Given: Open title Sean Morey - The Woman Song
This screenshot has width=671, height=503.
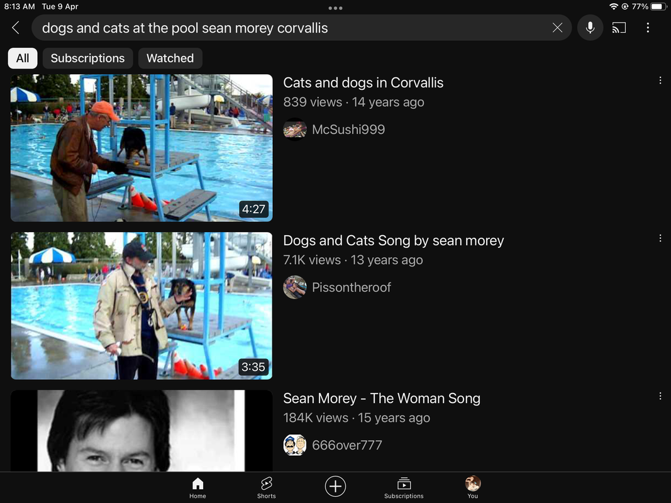Looking at the screenshot, I should [x=382, y=398].
